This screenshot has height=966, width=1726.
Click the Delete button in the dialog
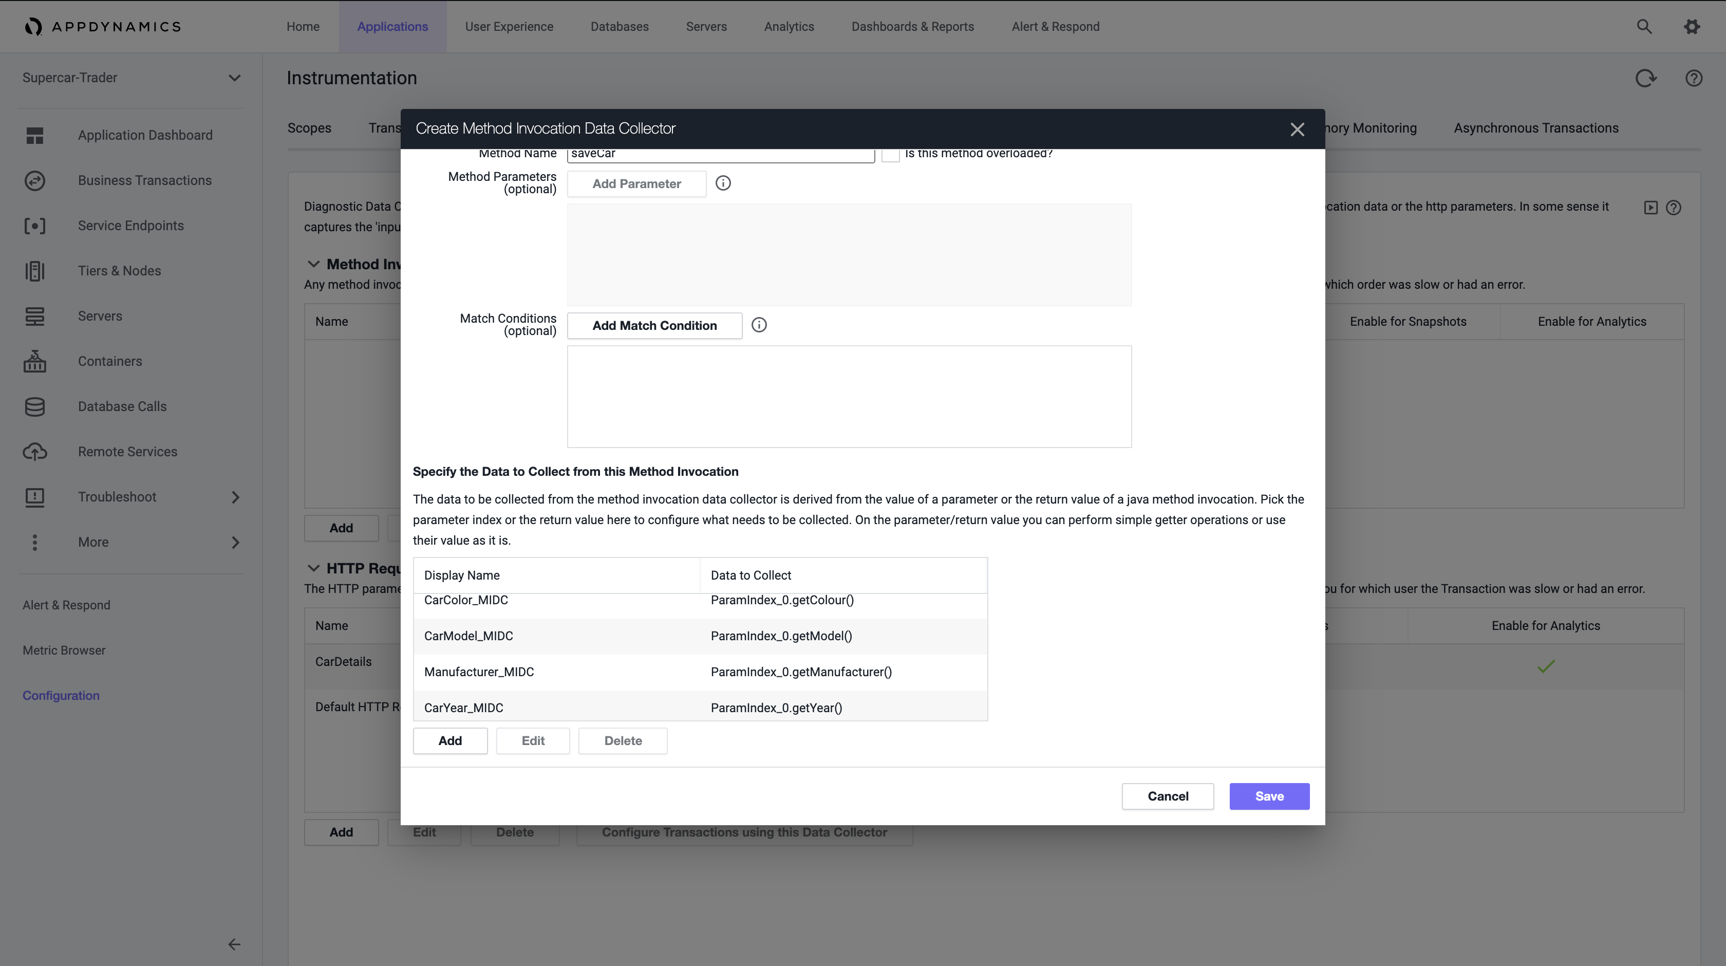click(x=623, y=741)
